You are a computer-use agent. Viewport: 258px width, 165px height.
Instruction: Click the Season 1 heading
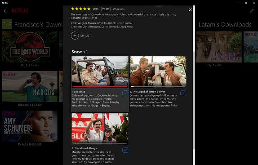coord(80,52)
